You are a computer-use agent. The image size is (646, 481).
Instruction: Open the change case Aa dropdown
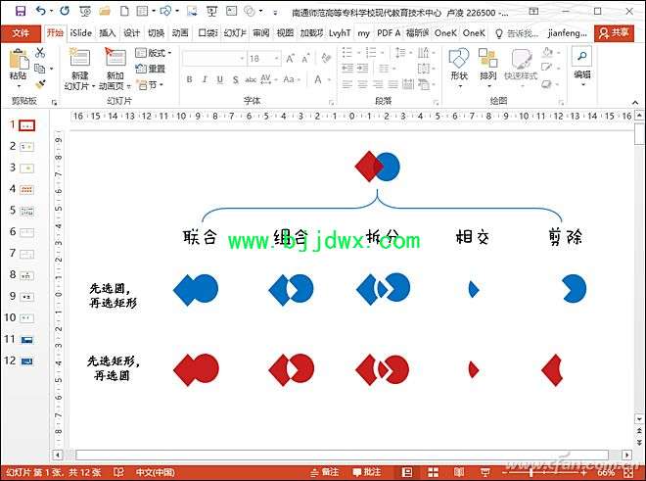pyautogui.click(x=292, y=79)
